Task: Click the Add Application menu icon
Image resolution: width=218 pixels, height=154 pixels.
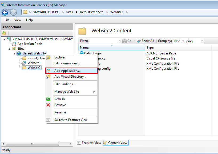Action: click(48, 71)
